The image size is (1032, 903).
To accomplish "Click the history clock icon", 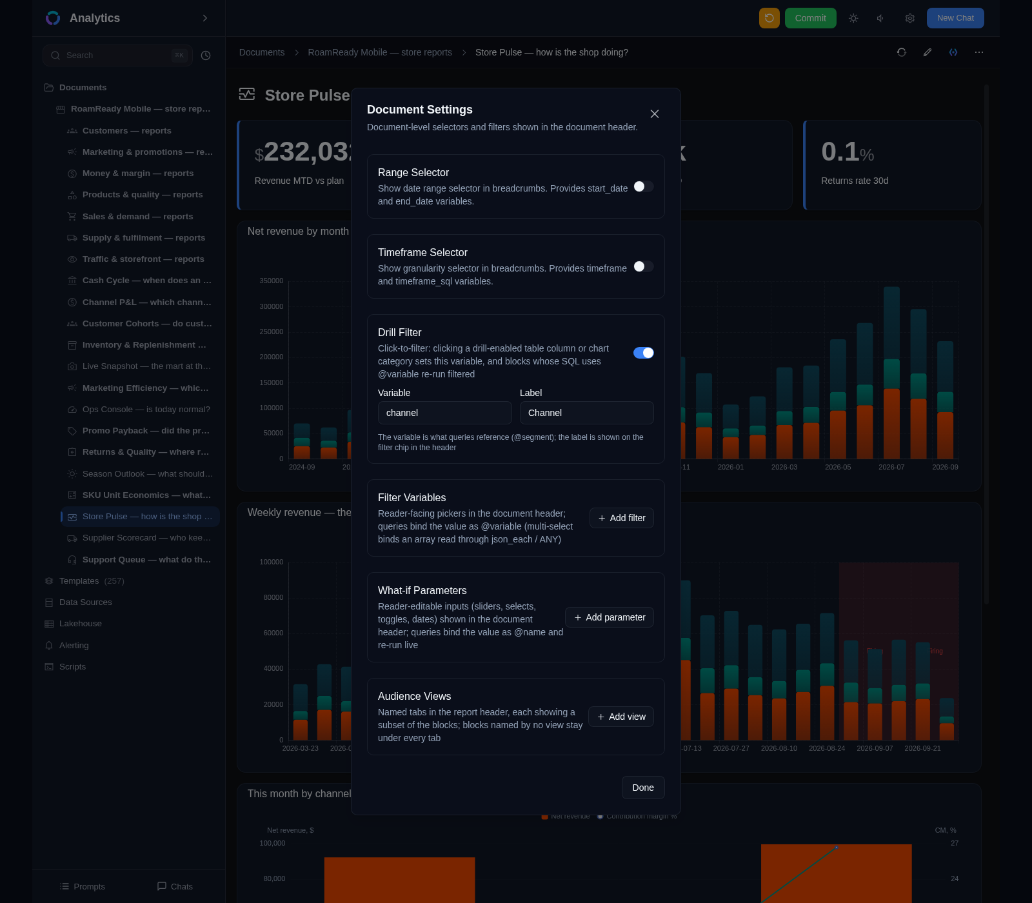I will (206, 55).
